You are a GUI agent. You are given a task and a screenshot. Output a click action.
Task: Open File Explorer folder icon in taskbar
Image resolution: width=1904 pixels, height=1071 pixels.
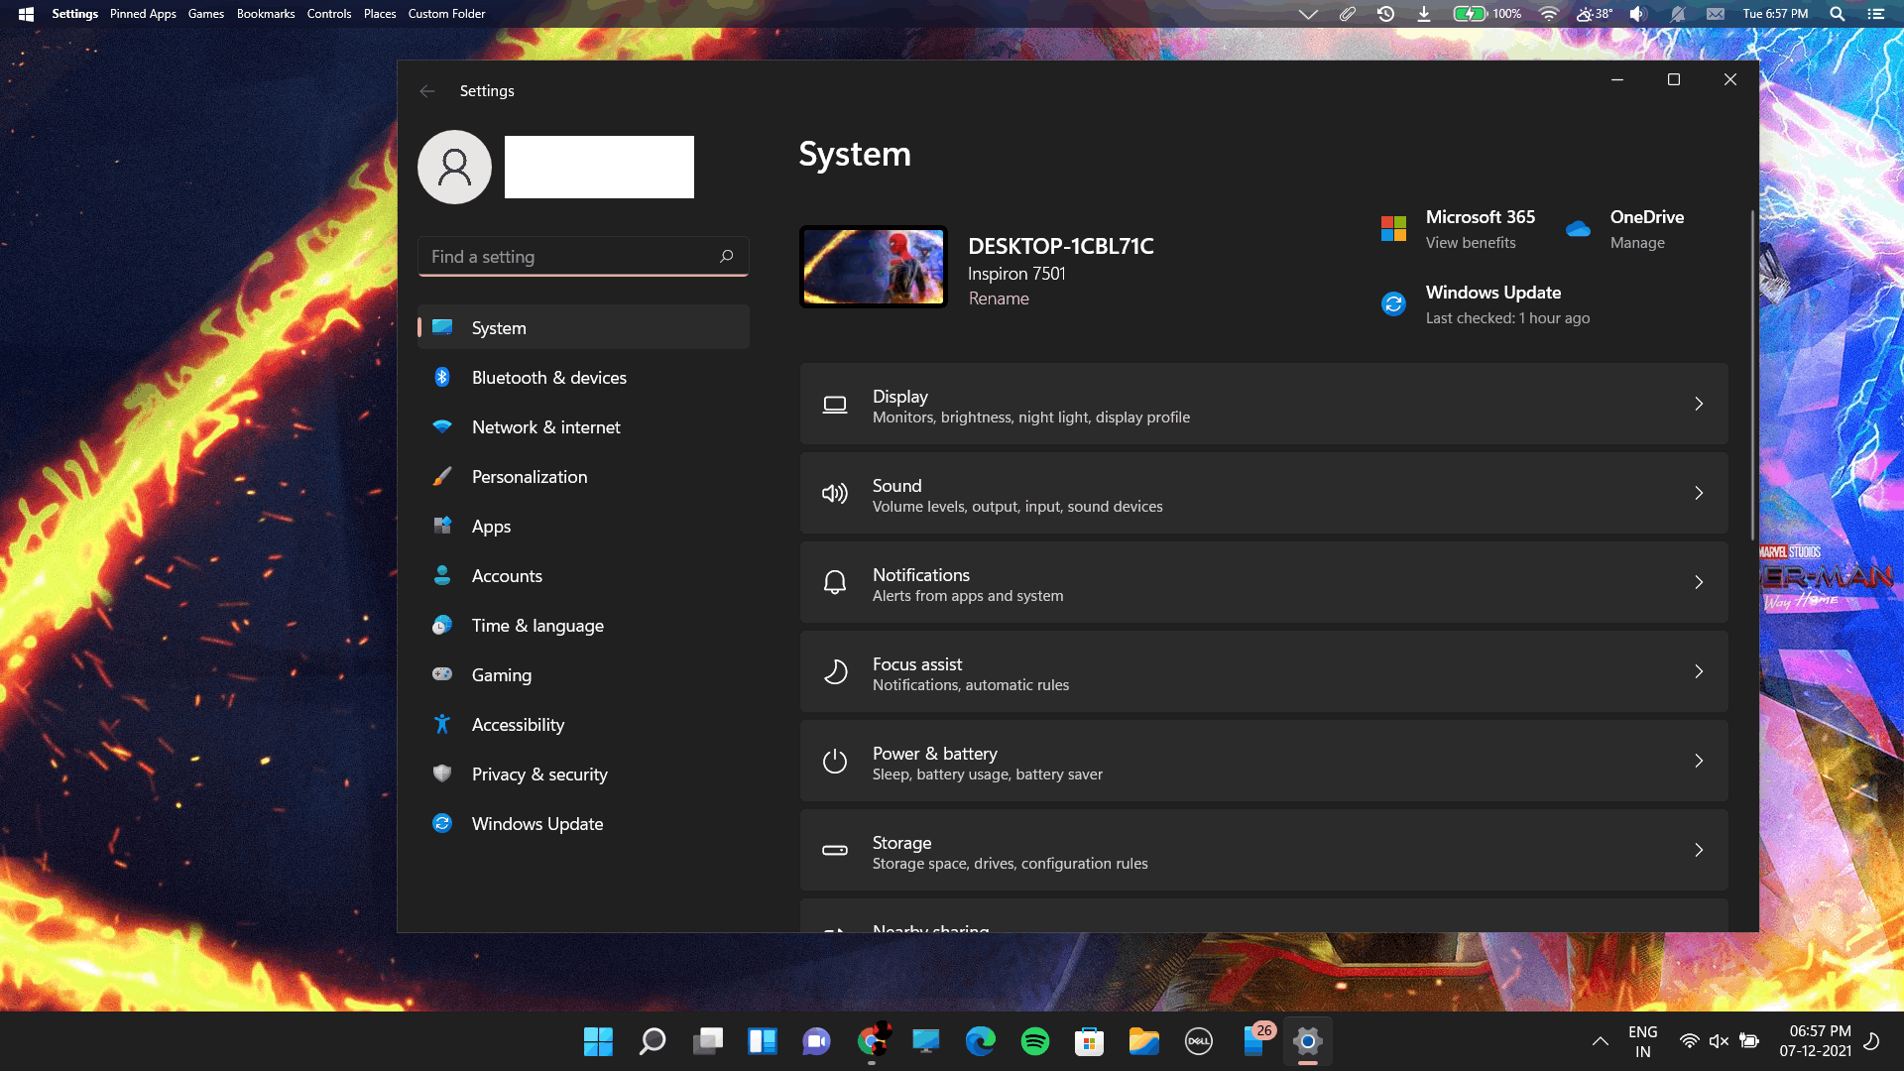point(1144,1041)
